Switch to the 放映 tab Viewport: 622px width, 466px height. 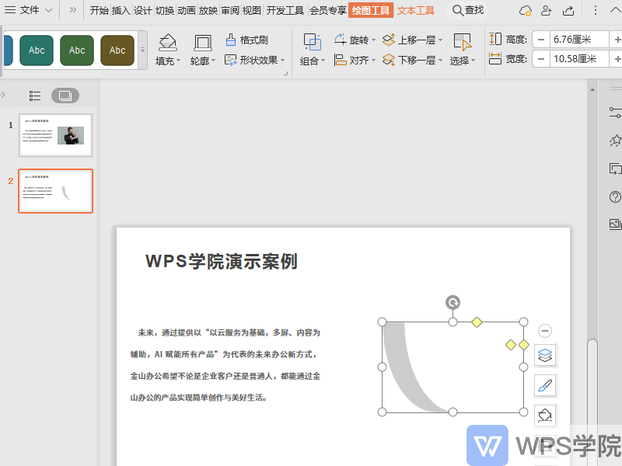coord(208,10)
